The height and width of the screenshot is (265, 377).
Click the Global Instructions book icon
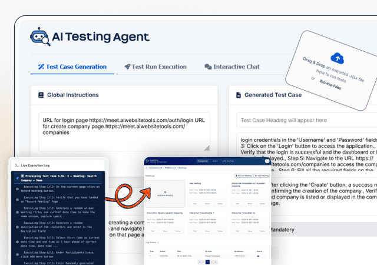coord(41,95)
